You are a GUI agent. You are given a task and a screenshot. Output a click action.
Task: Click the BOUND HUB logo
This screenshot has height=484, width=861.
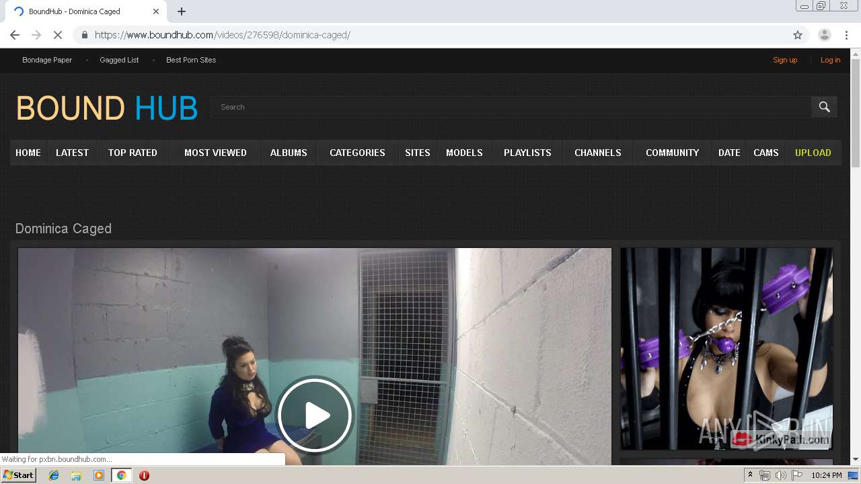click(x=106, y=108)
